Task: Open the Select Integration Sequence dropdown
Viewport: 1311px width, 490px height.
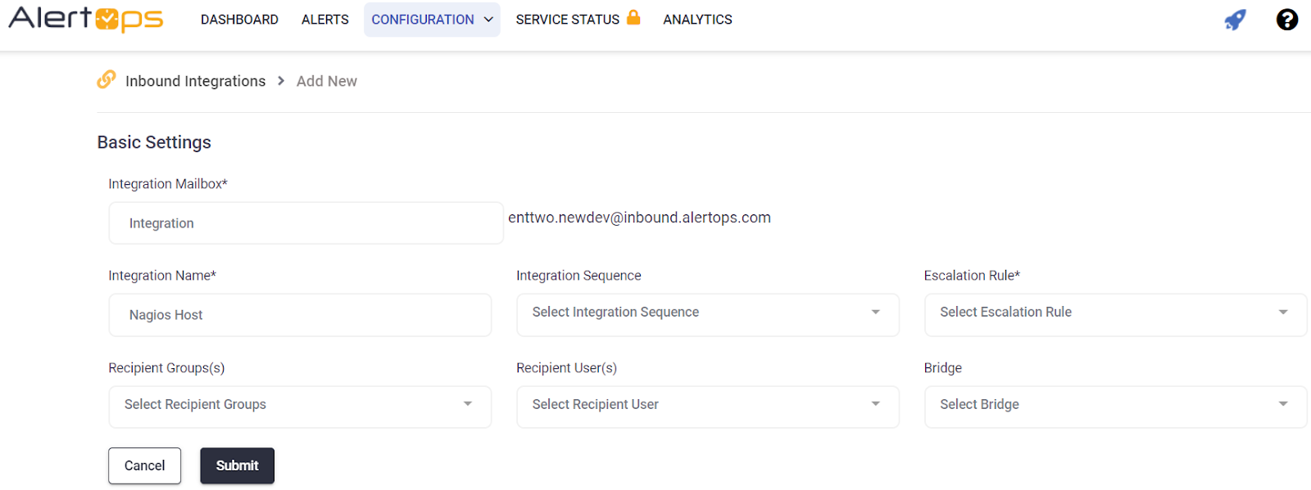Action: click(707, 314)
